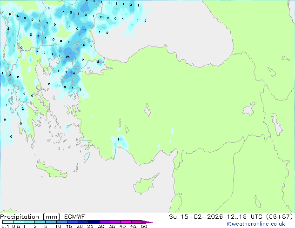This screenshot has height=228, width=295.
Task: Pick the 15–20 mm legend color box
Action: (73, 222)
